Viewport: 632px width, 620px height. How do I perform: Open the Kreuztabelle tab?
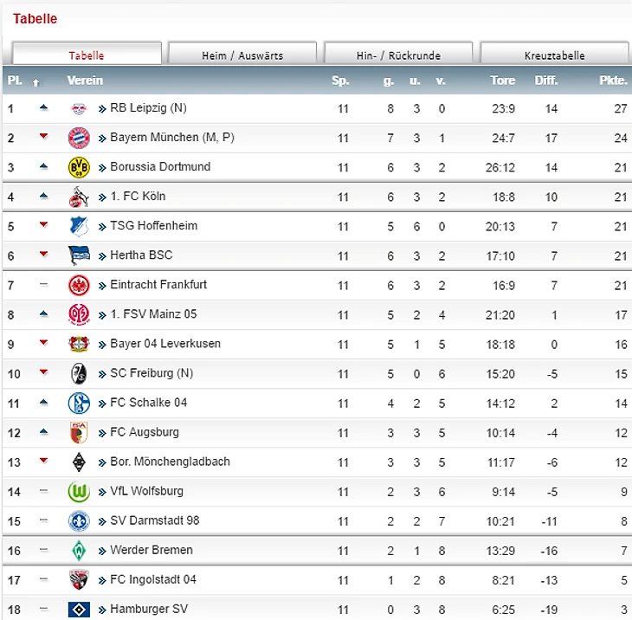[554, 53]
